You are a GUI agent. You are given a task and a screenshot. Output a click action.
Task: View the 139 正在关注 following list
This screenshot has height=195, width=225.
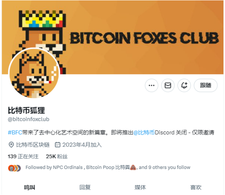pyautogui.click(x=23, y=156)
